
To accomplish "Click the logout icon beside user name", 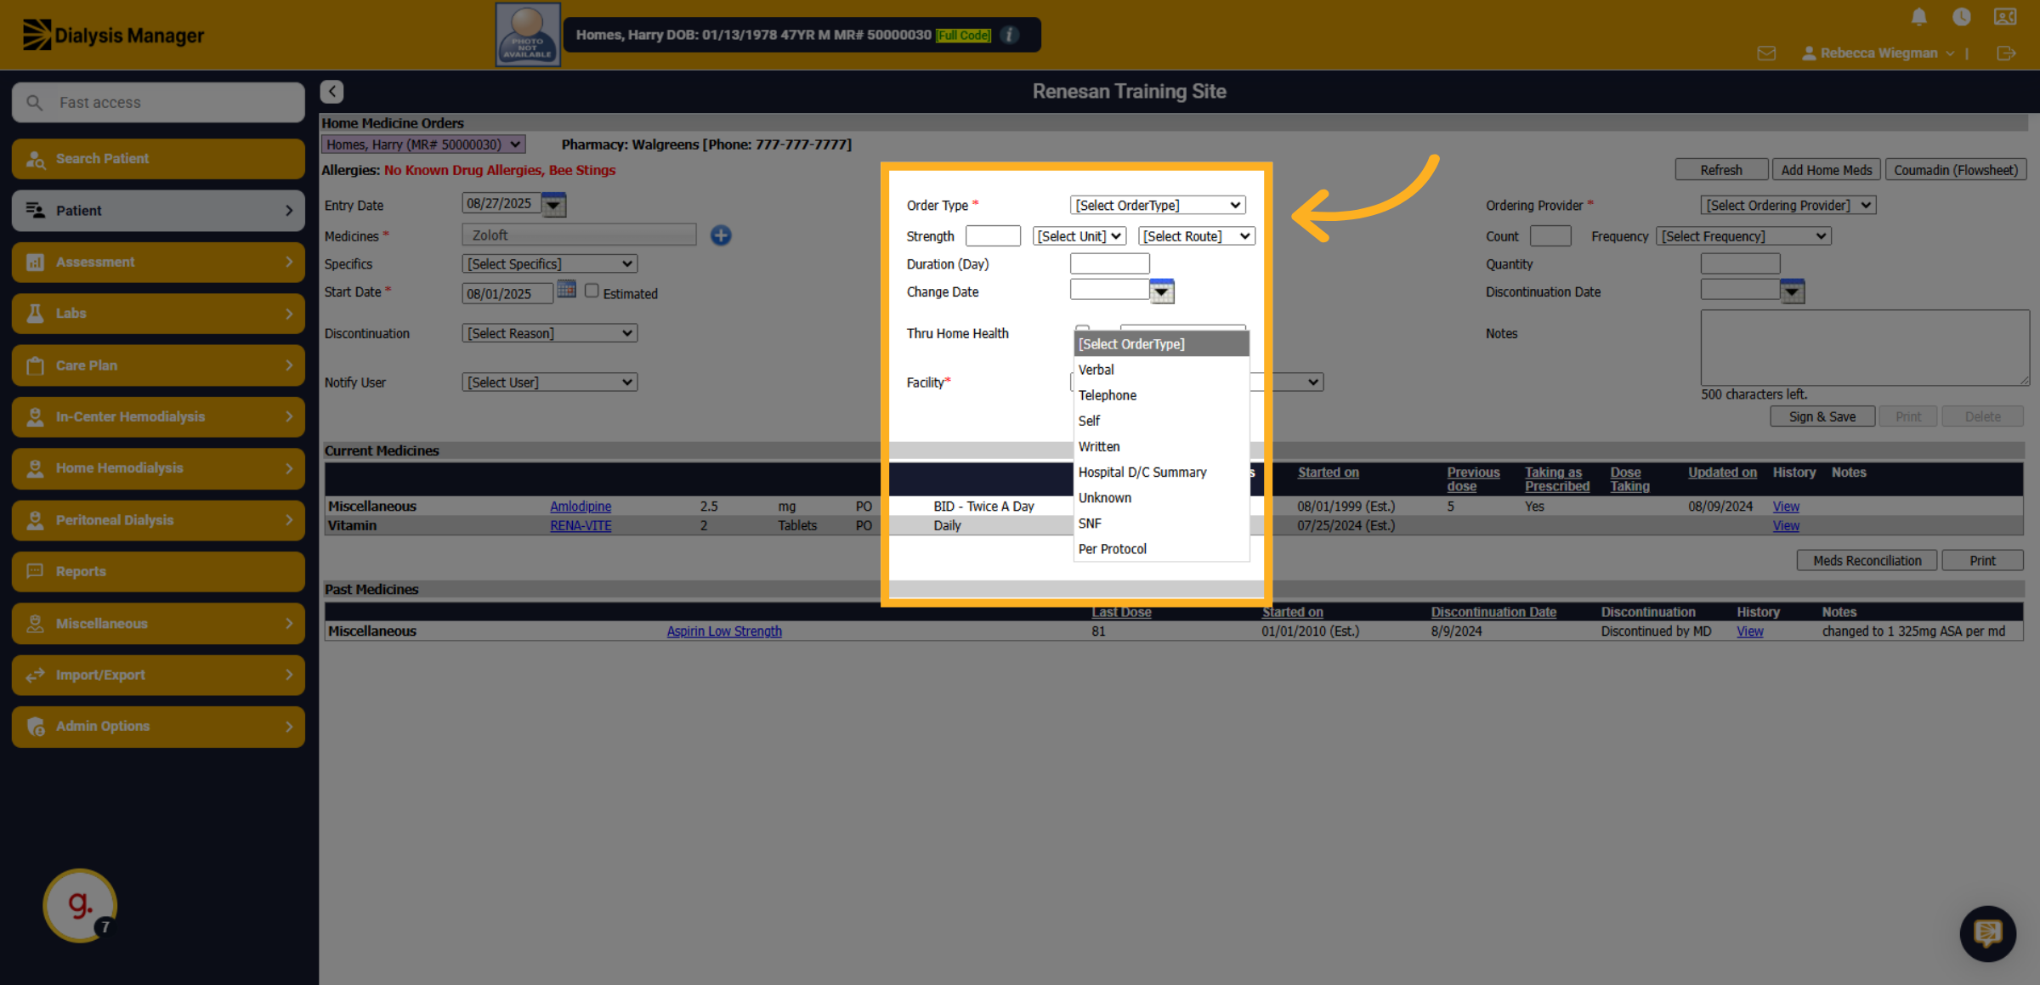I will (2006, 54).
